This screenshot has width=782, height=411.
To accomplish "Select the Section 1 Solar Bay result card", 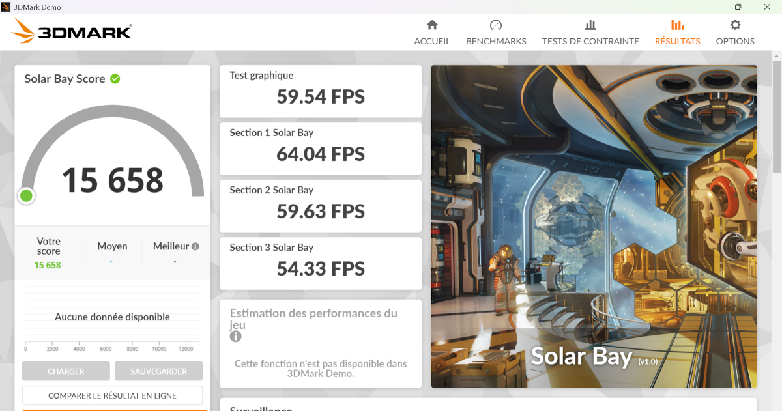I will pyautogui.click(x=321, y=149).
